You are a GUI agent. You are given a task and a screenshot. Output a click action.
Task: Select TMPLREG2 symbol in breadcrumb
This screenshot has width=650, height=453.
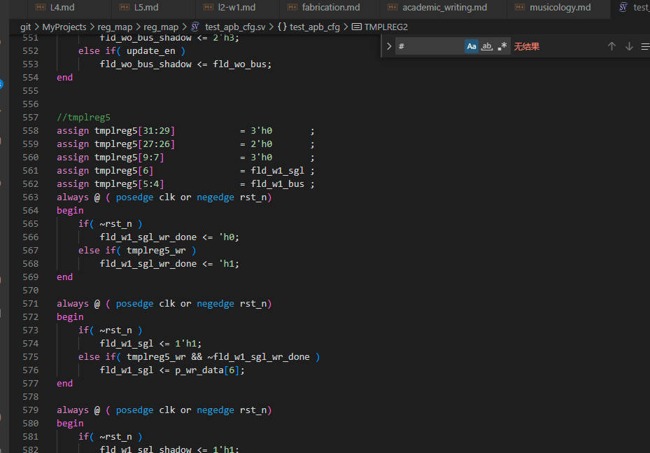tap(386, 27)
